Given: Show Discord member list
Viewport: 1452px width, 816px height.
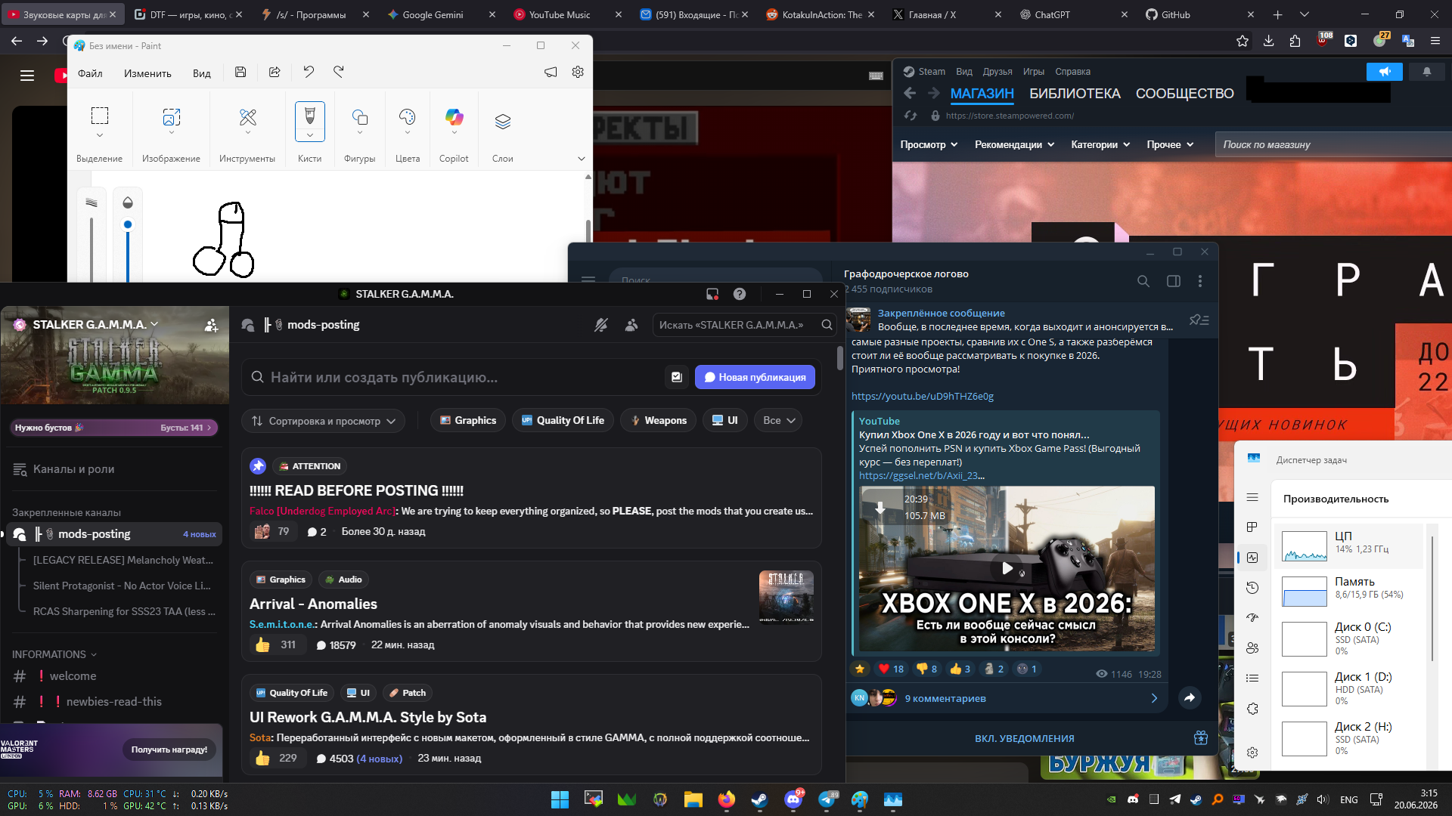Looking at the screenshot, I should pos(631,325).
